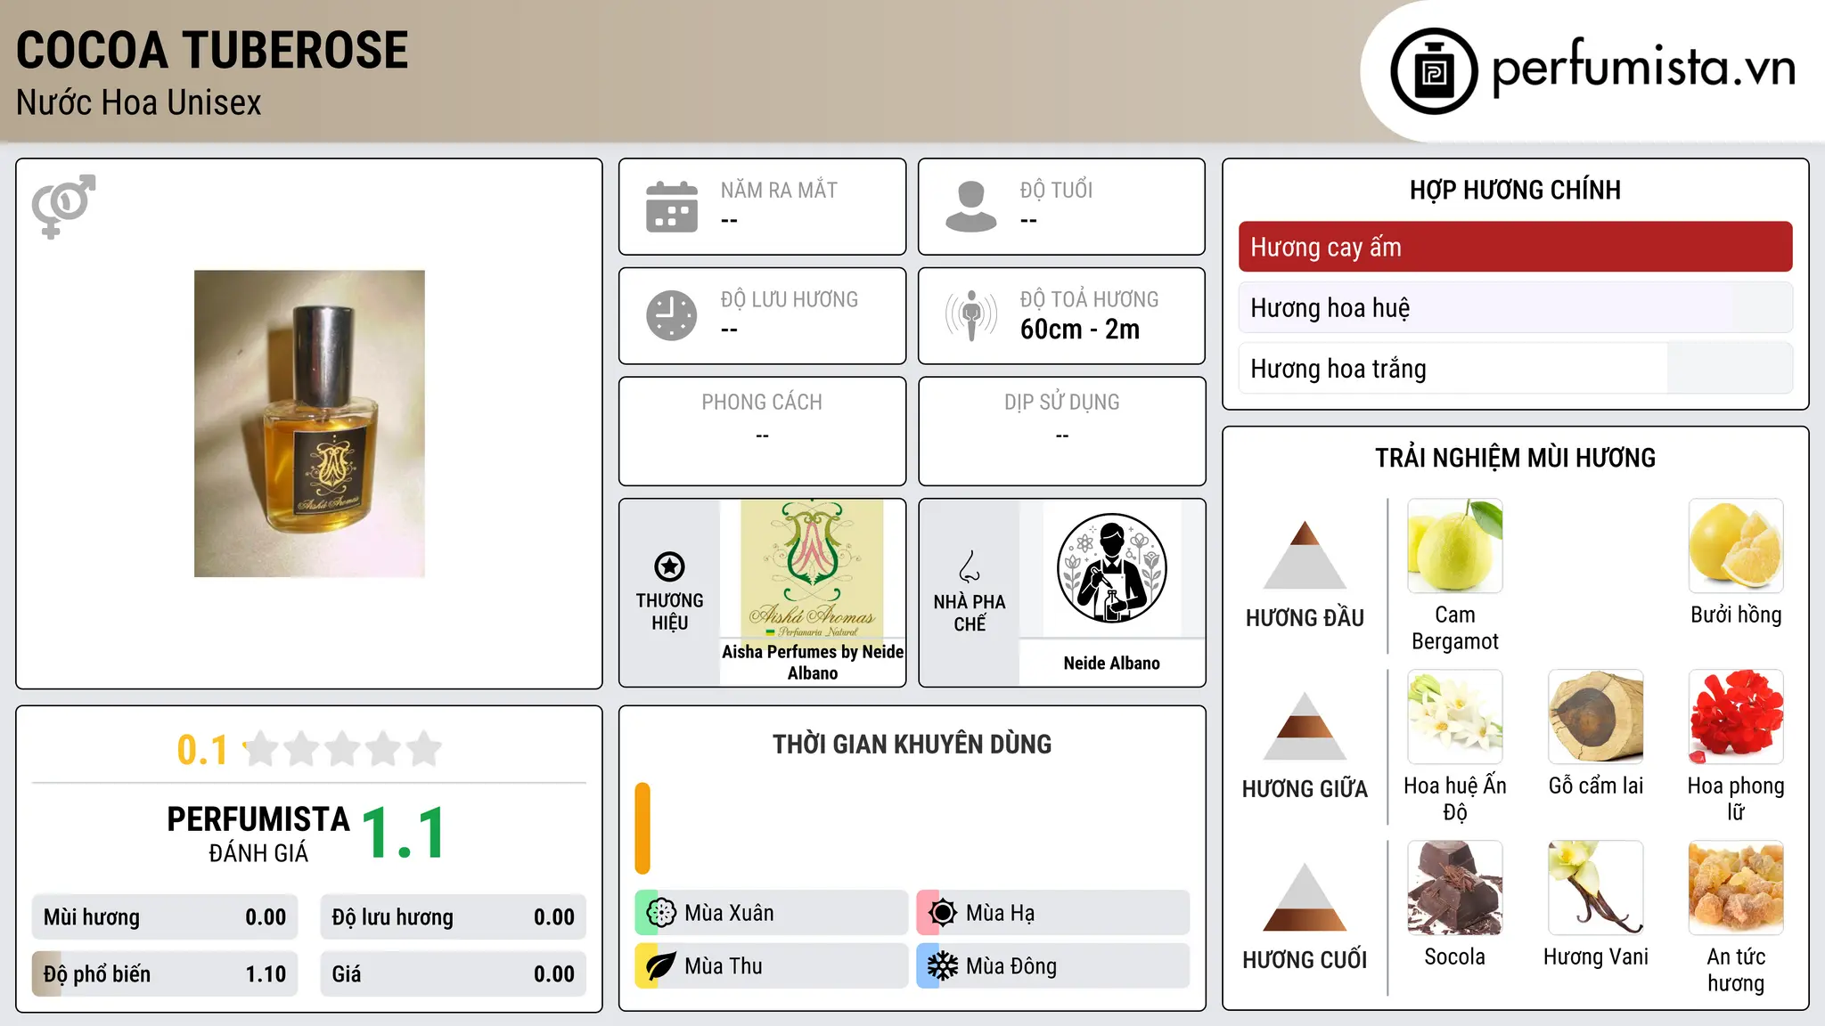Click the Dịp sử dụng heading
This screenshot has width=1825, height=1026.
1062,403
